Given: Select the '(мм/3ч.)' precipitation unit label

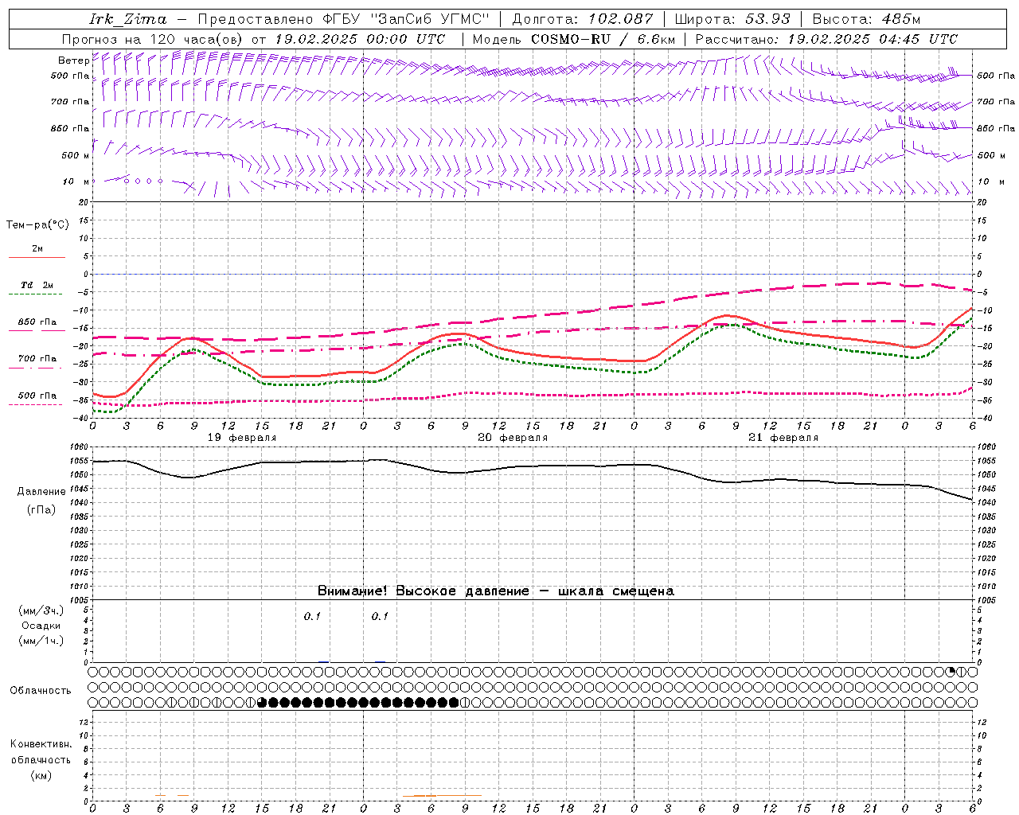Looking at the screenshot, I should (41, 610).
